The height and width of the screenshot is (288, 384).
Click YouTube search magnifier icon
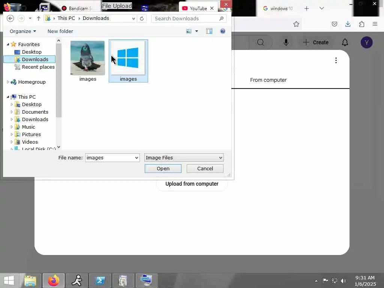coord(261,42)
